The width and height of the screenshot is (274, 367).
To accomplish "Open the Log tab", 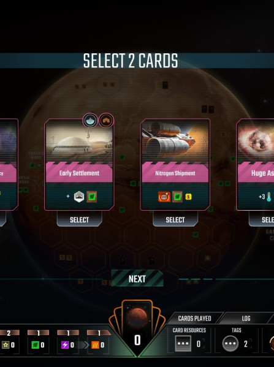I will pos(246,319).
